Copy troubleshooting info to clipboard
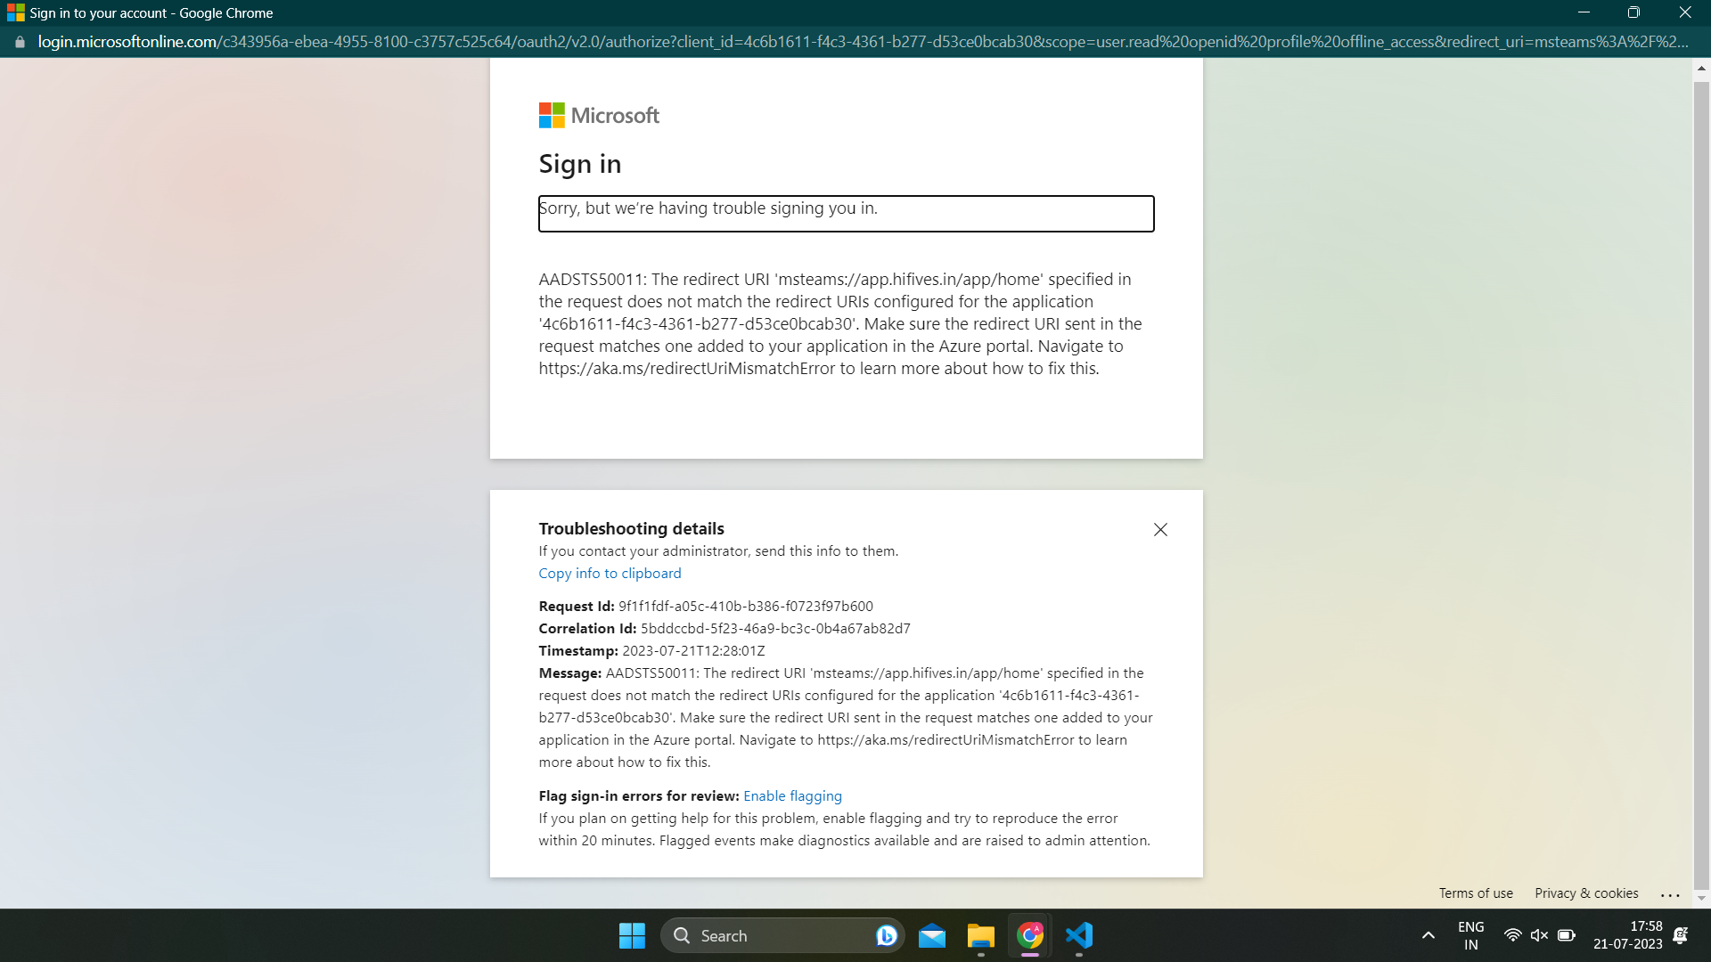The image size is (1711, 962). point(610,573)
